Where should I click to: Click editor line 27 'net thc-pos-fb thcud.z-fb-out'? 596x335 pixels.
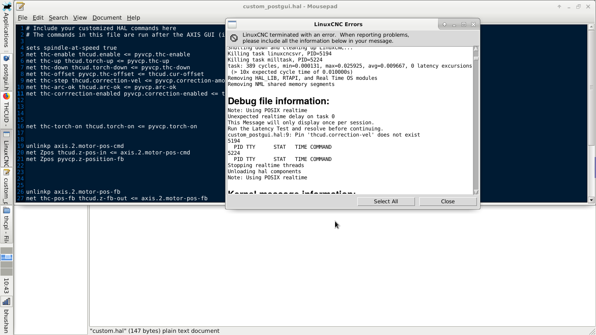tap(117, 198)
